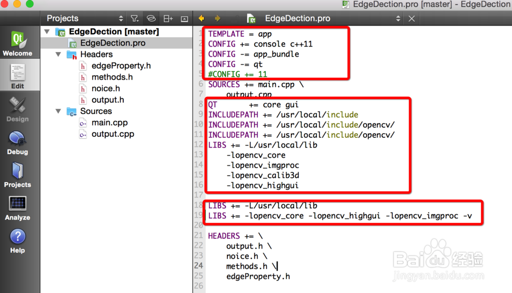This screenshot has width=512, height=293.
Task: Open the Design mode
Action: [x=17, y=109]
